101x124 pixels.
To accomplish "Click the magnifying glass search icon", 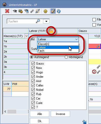I will (38, 21).
